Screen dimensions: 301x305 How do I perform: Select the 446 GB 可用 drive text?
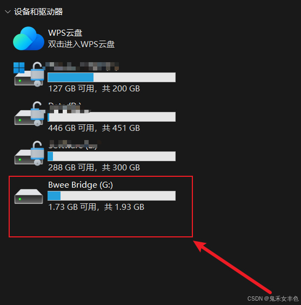click(94, 128)
